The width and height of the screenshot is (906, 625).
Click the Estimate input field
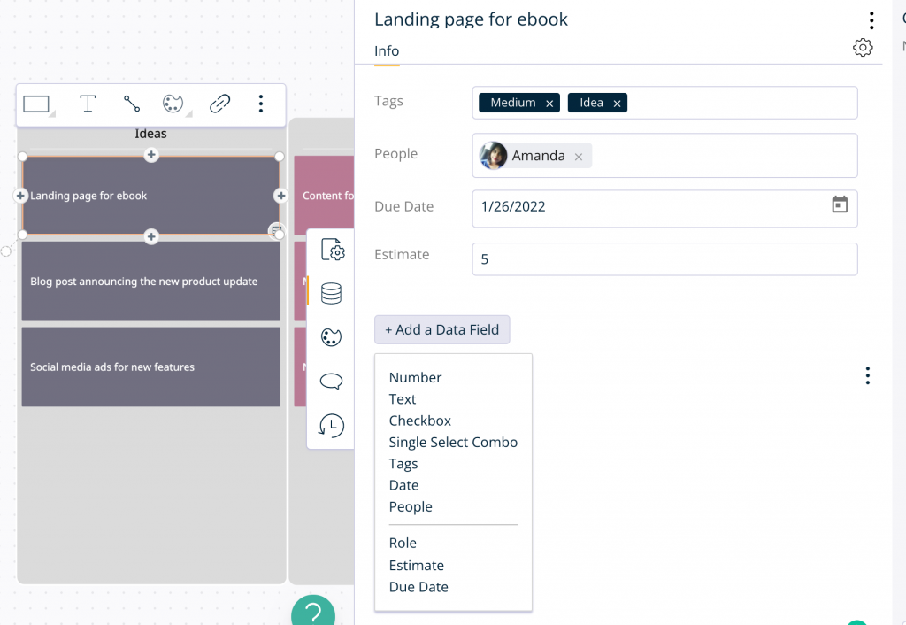point(664,259)
